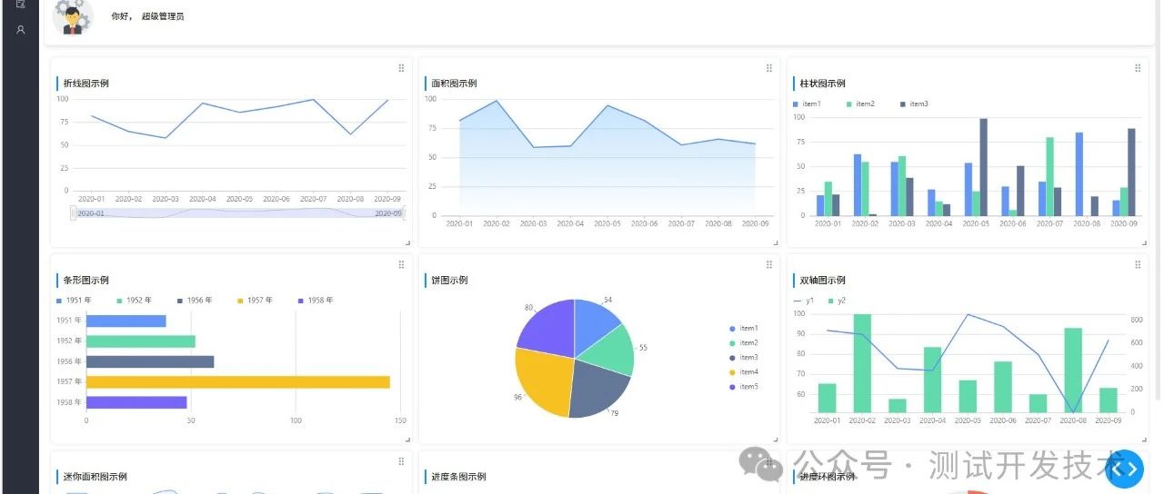Grab the drag handle of 柱状图示例 card

pos(1138,68)
